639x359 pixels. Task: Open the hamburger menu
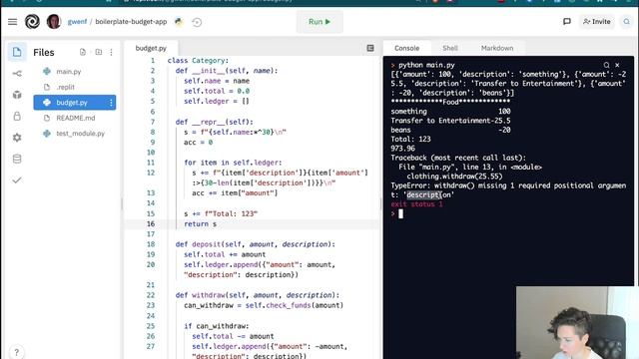[13, 22]
